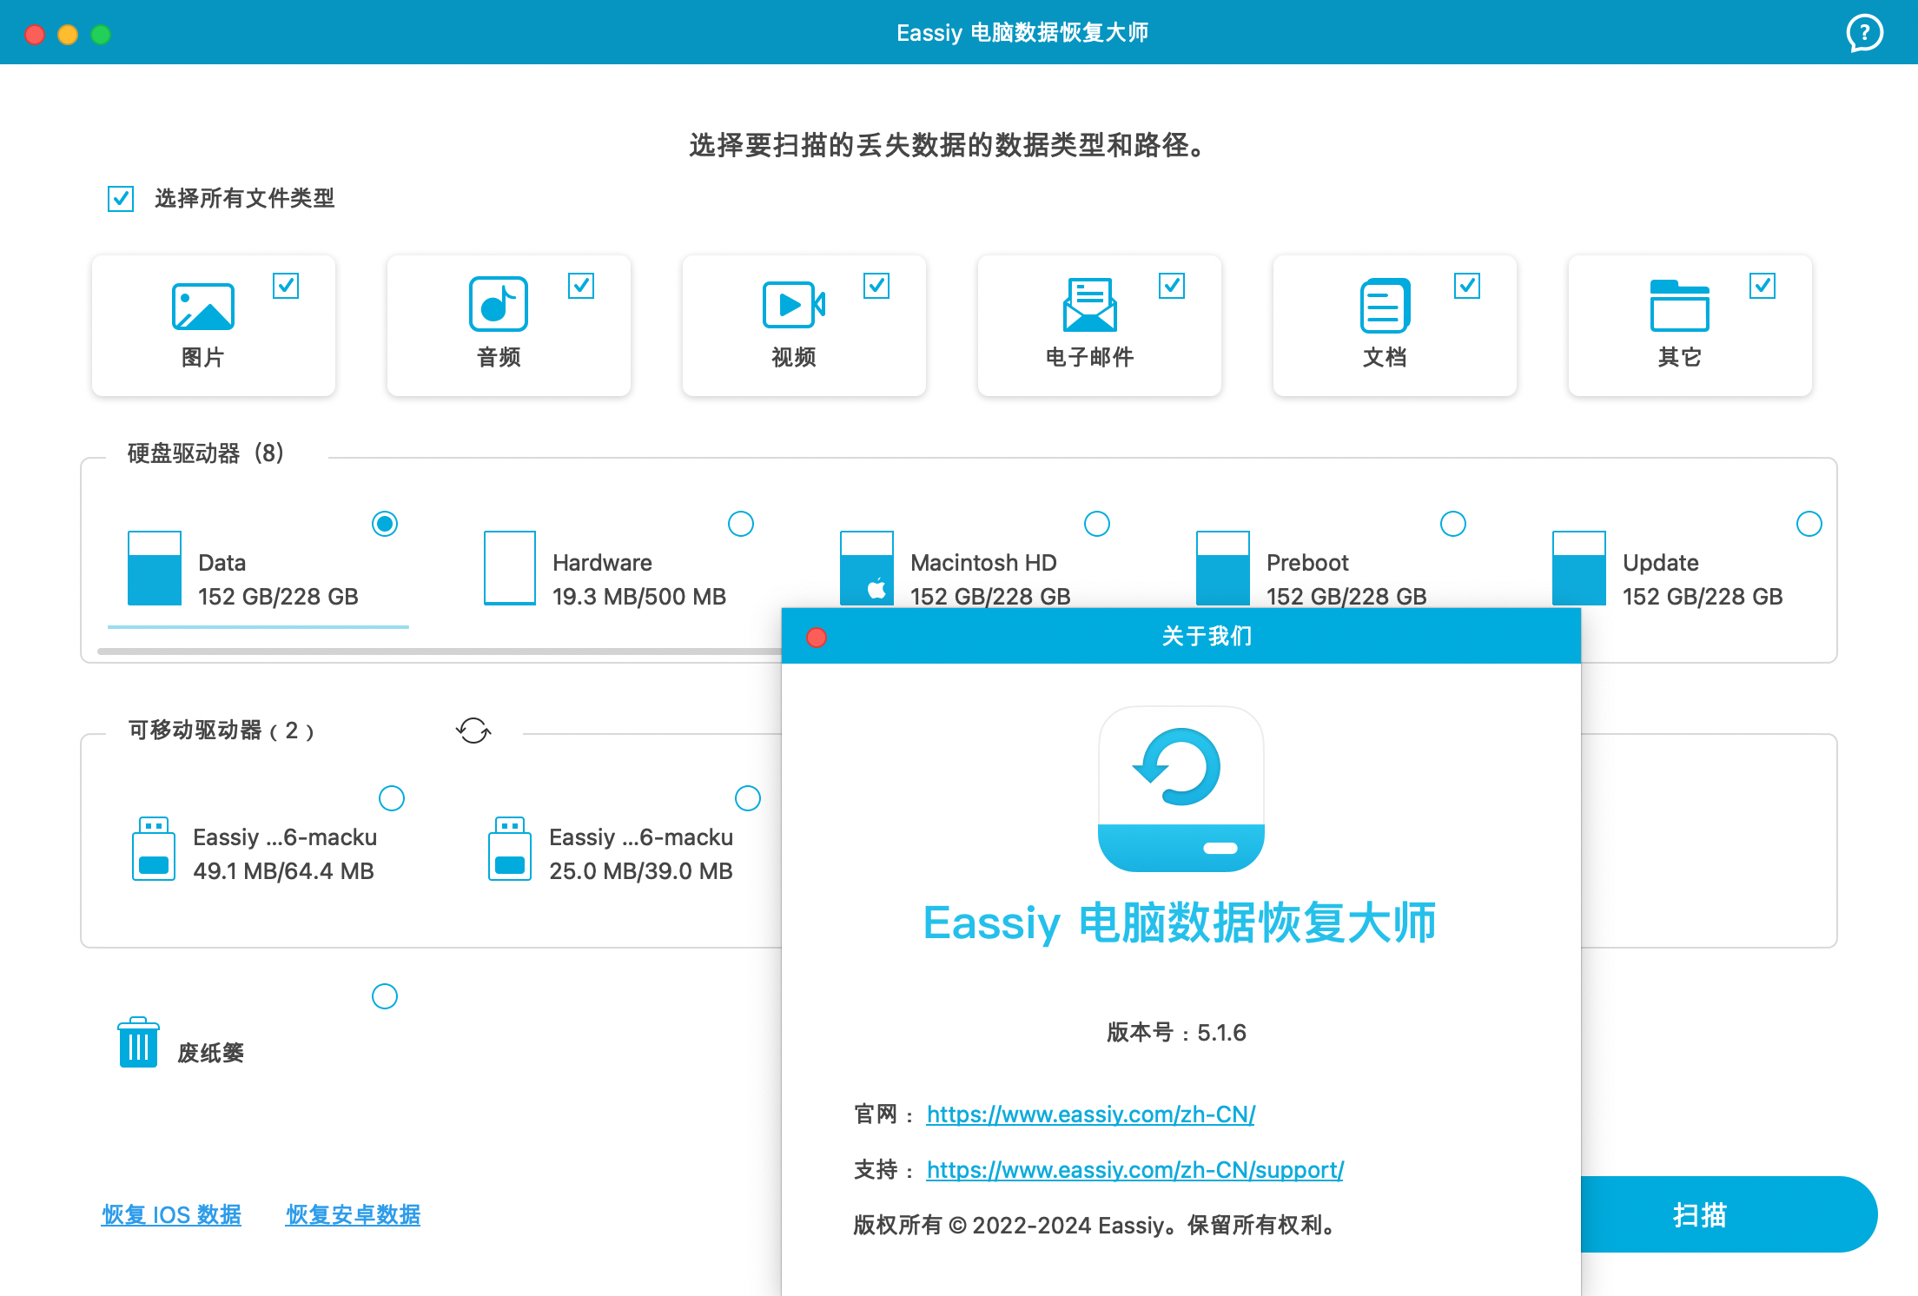Image resolution: width=1918 pixels, height=1296 pixels.
Task: Toggle 选择所有文件类型 checkbox
Action: point(121,199)
